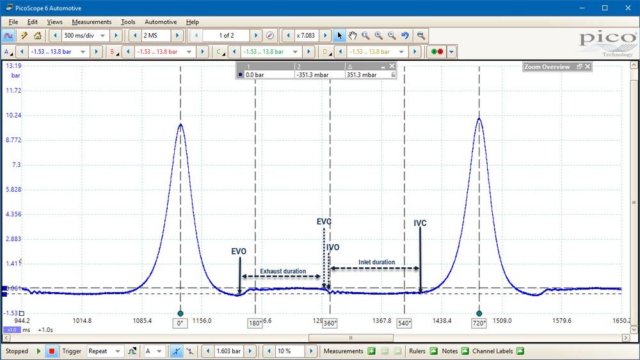This screenshot has width=640, height=360.
Task: Open Channel D range dropdown
Action: pos(401,52)
